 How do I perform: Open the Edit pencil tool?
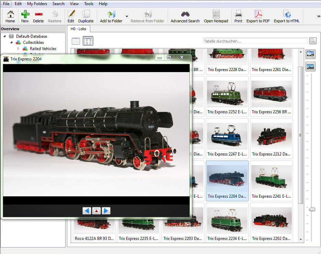(x=71, y=16)
